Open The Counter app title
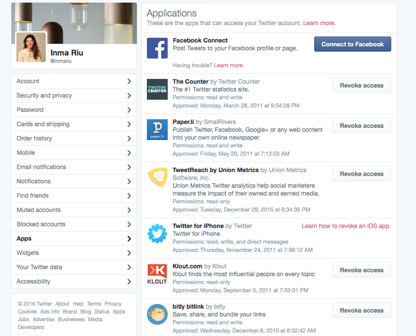The image size is (416, 336). [x=191, y=82]
